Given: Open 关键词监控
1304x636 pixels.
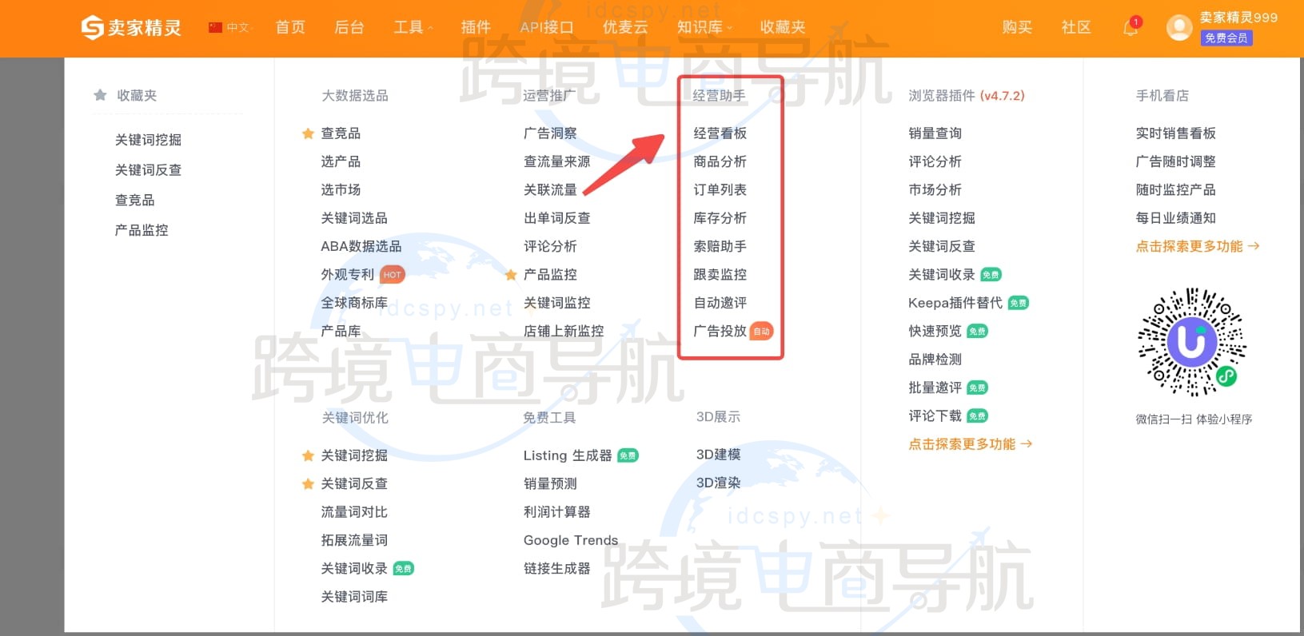Looking at the screenshot, I should (x=557, y=303).
